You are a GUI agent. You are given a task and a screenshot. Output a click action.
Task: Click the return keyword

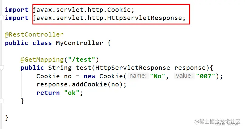click(48, 93)
